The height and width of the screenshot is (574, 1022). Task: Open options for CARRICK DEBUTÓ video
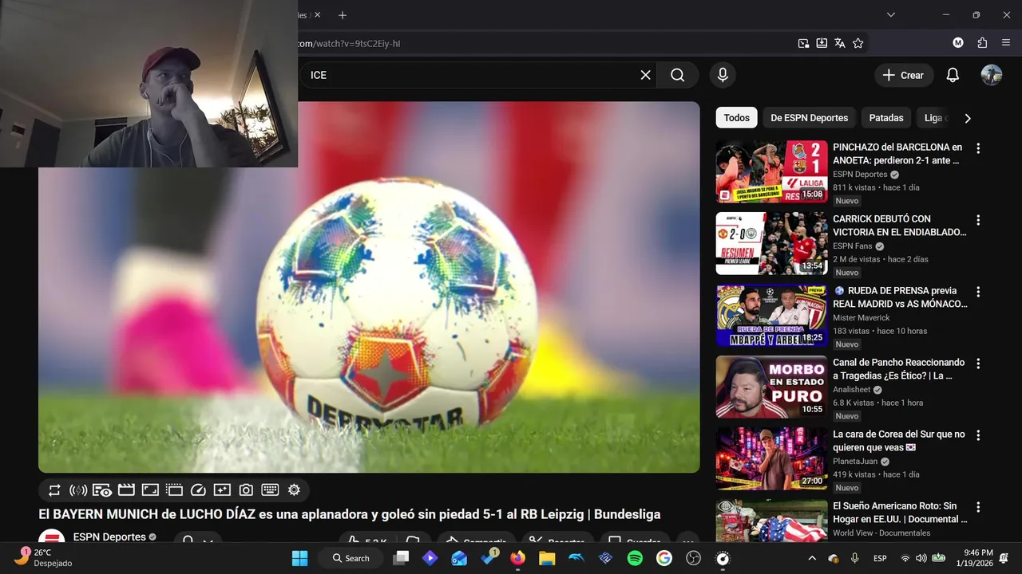click(978, 220)
